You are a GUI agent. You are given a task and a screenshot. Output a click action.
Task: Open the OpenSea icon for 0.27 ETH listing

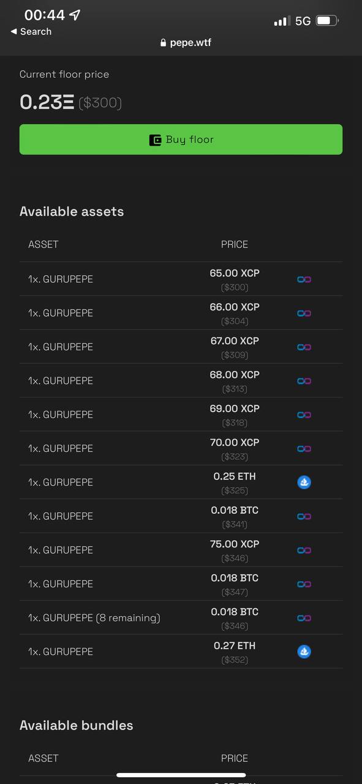pos(304,652)
